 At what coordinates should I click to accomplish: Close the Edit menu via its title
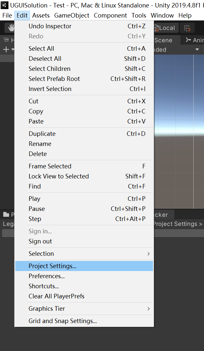[22, 16]
